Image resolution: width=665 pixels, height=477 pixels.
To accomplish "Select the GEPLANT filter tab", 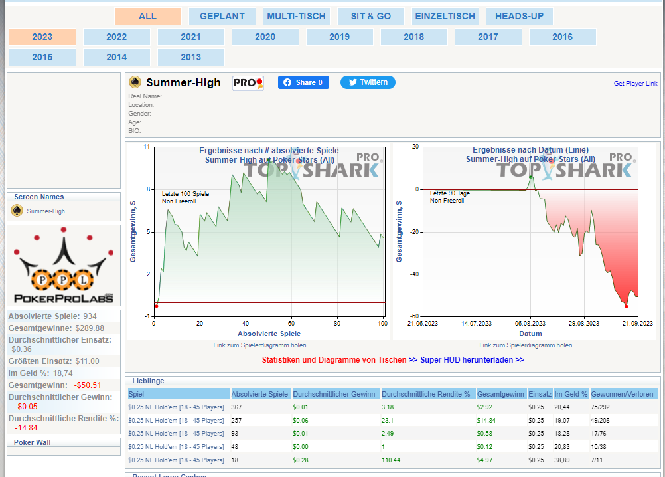I will click(222, 16).
